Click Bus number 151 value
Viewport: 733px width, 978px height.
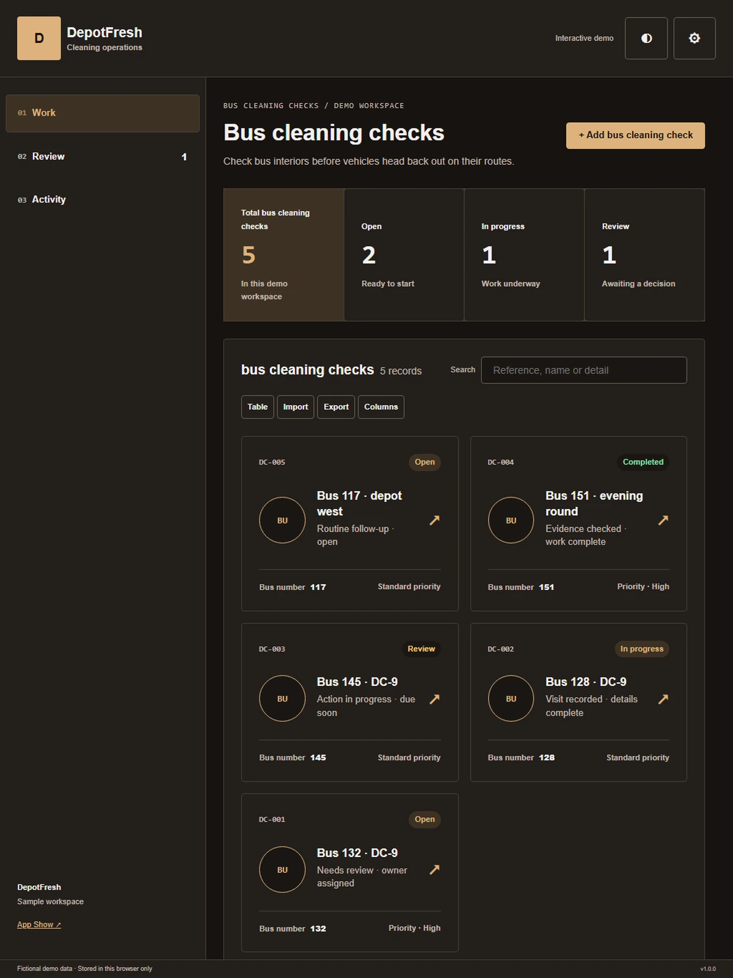546,587
